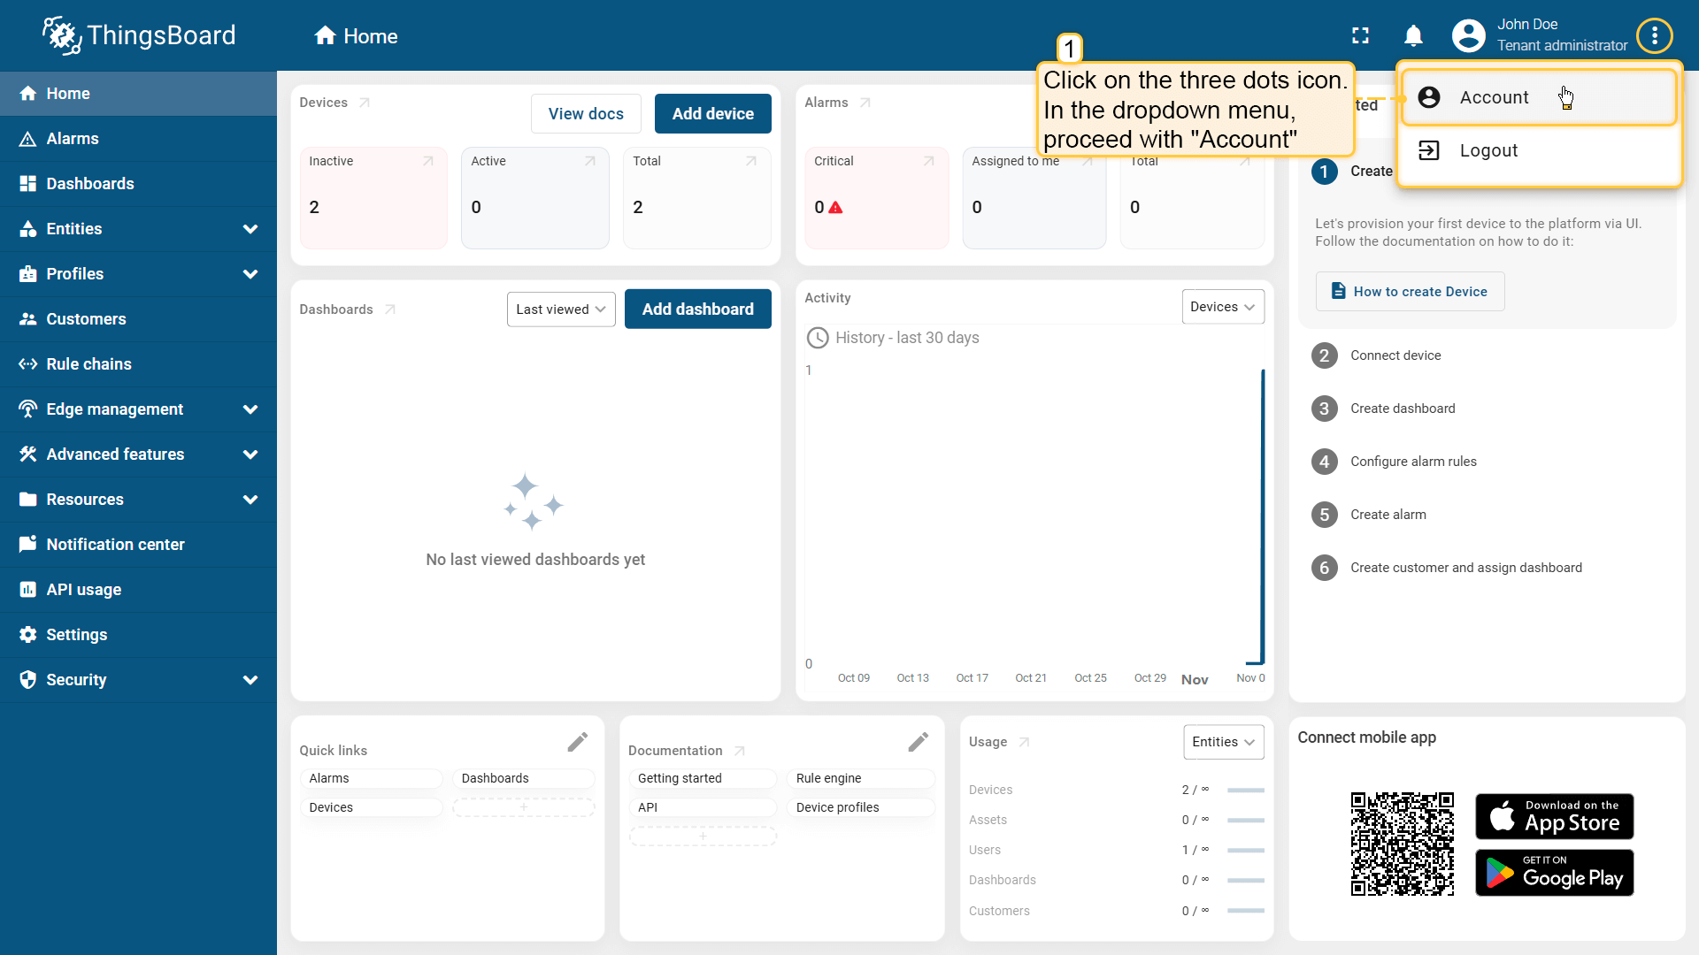Open the three dots user menu
This screenshot has height=955, width=1699.
1654,36
